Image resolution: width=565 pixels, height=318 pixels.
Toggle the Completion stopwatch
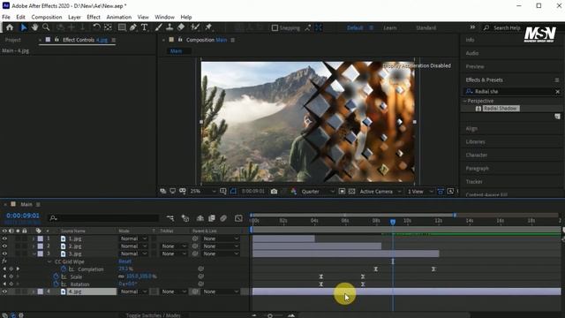(x=64, y=269)
